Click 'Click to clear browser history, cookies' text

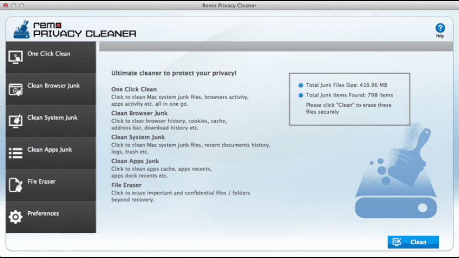pyautogui.click(x=169, y=124)
